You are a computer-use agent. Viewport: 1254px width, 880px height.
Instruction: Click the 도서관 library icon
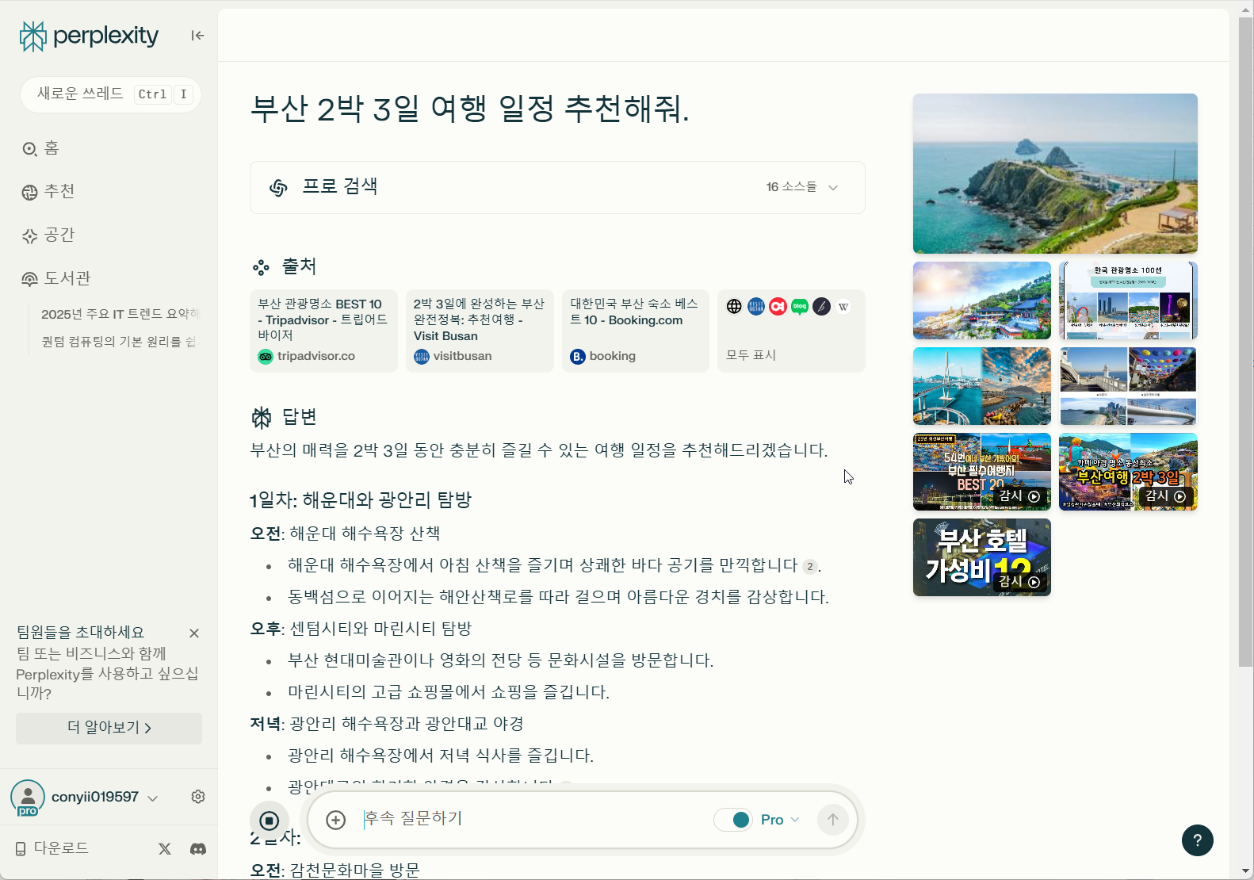point(29,279)
